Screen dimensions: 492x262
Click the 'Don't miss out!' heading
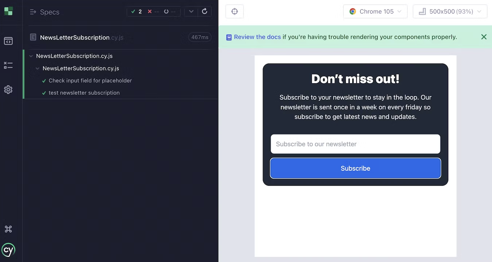[355, 79]
